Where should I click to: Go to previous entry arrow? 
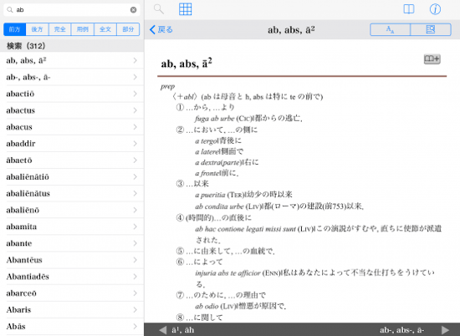click(x=163, y=330)
